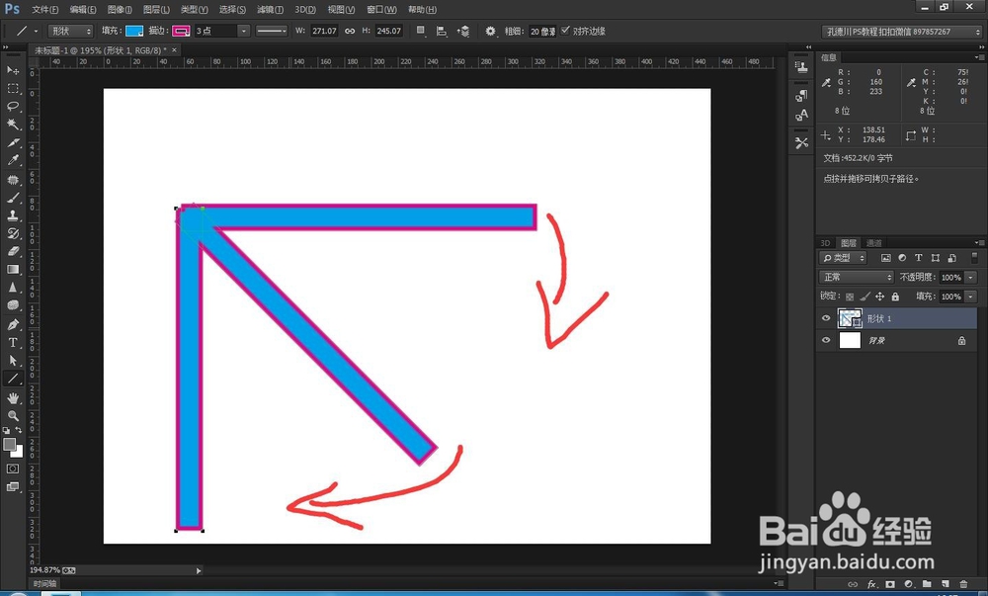Open the Character Styles panel icon

(801, 115)
